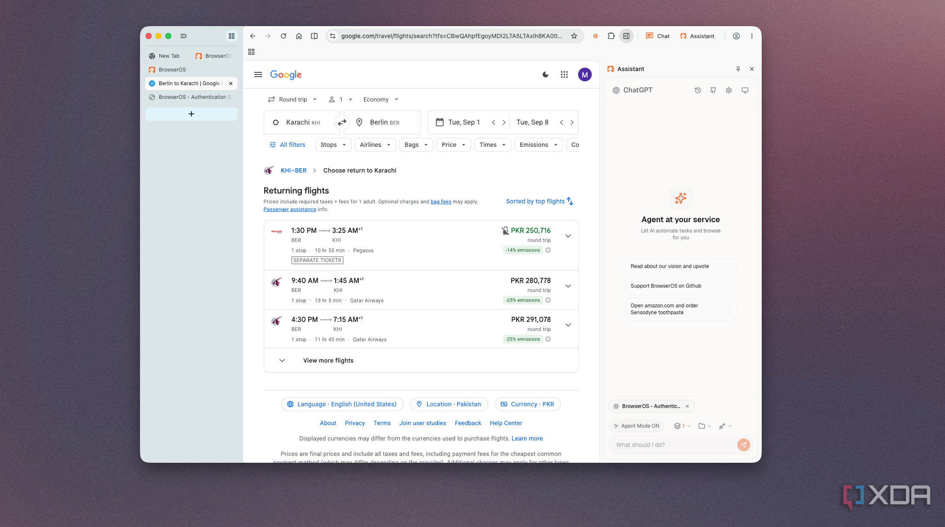The image size is (945, 527).
Task: Open the Times filter dropdown
Action: point(492,145)
